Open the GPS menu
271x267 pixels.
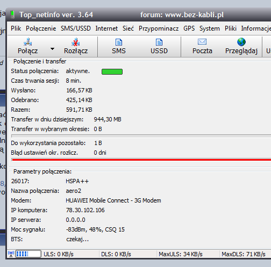tap(189, 28)
